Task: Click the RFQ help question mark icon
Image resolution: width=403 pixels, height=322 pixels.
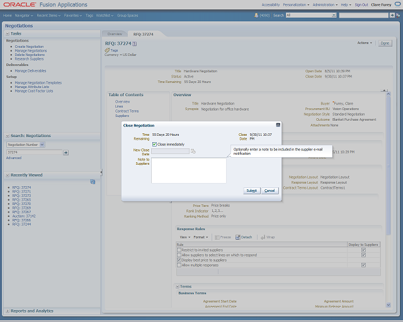Action: click(135, 43)
